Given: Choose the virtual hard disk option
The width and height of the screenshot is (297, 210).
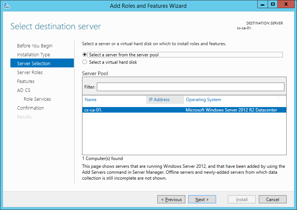Looking at the screenshot, I should click(x=85, y=62).
